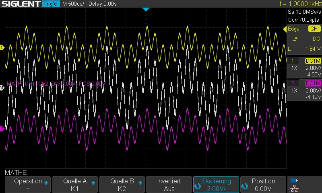Click the yellow trigger level arrow

coord(285,29)
